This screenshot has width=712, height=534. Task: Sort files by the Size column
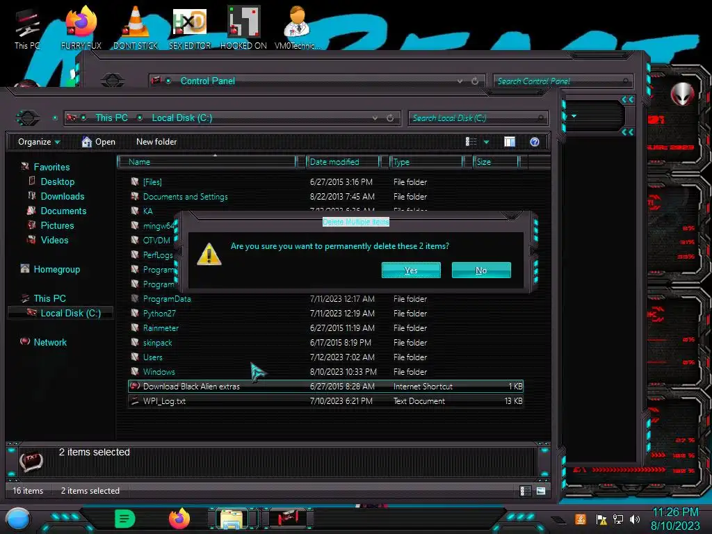pos(496,161)
